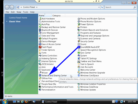Open AutoPlay icon
The image size is (138, 104).
(40, 24)
